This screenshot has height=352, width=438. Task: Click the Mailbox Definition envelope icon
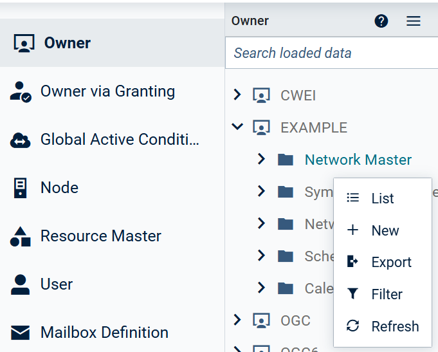point(20,333)
